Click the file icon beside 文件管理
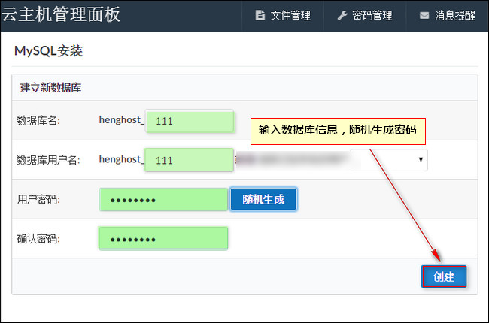 pyautogui.click(x=260, y=16)
